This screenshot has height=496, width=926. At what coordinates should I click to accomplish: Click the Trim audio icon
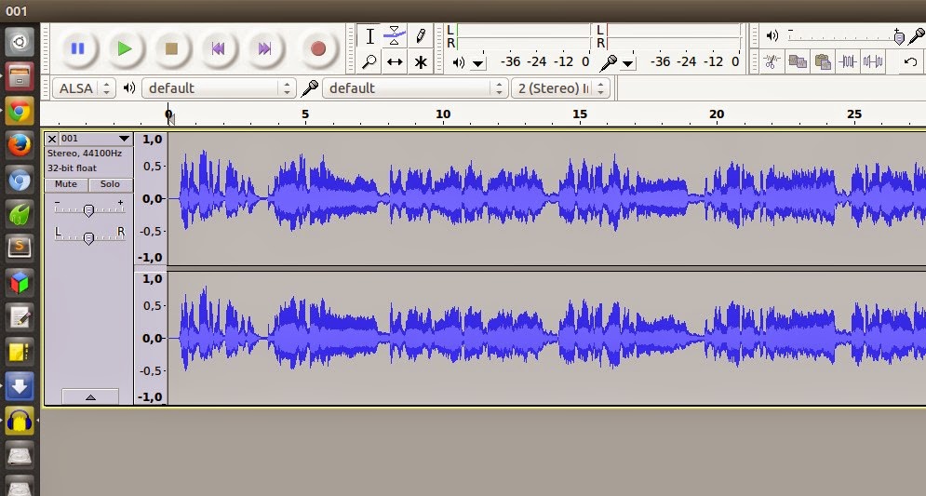[848, 61]
